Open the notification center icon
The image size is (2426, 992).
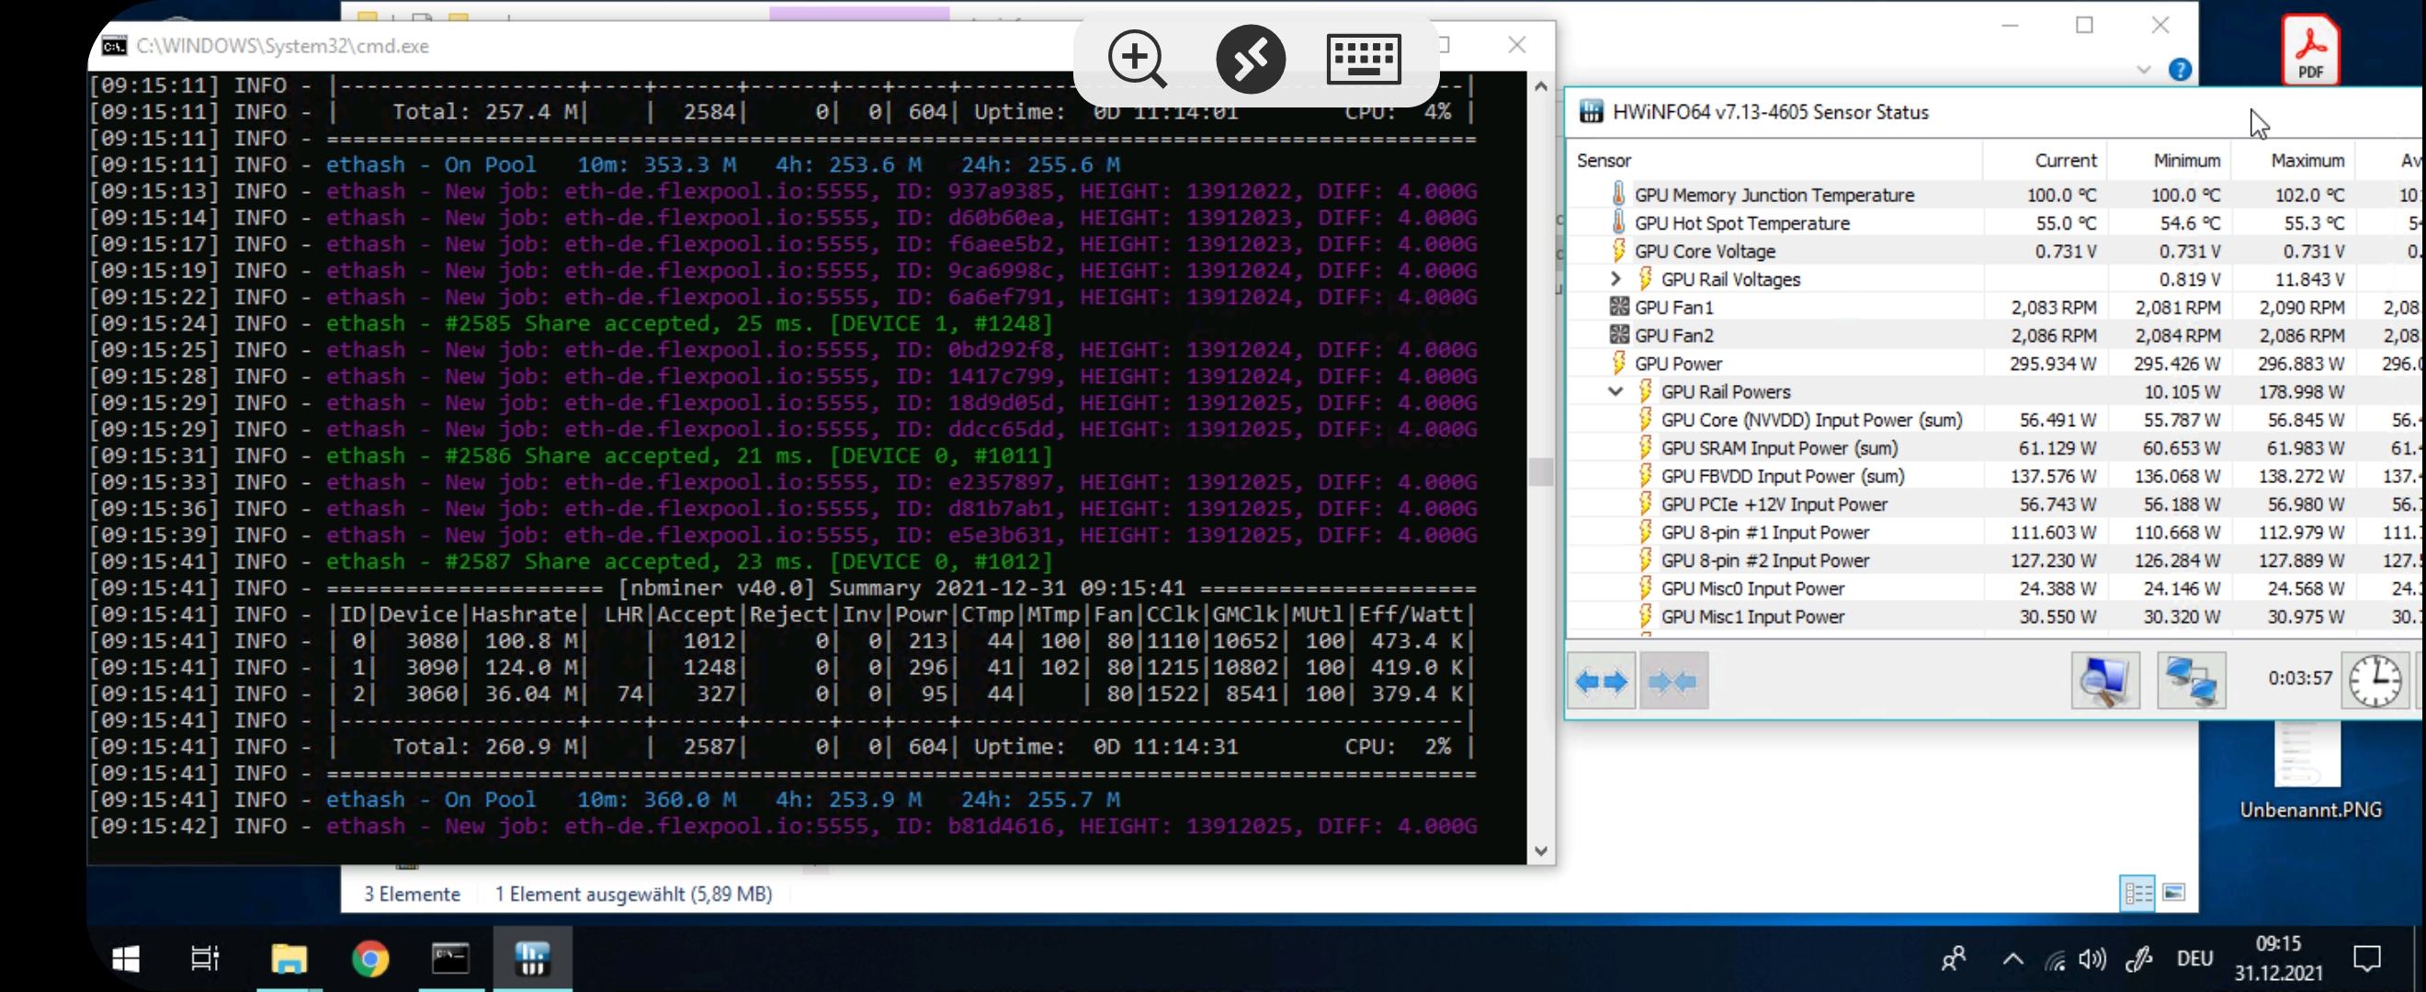pyautogui.click(x=2366, y=959)
